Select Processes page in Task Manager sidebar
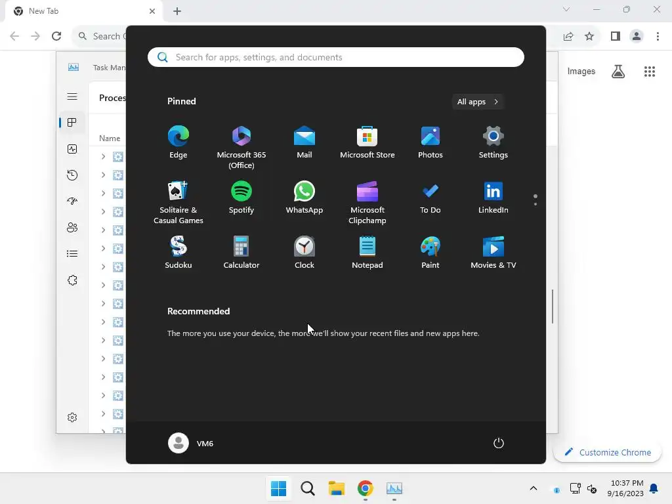This screenshot has height=504, width=672. coord(72,123)
